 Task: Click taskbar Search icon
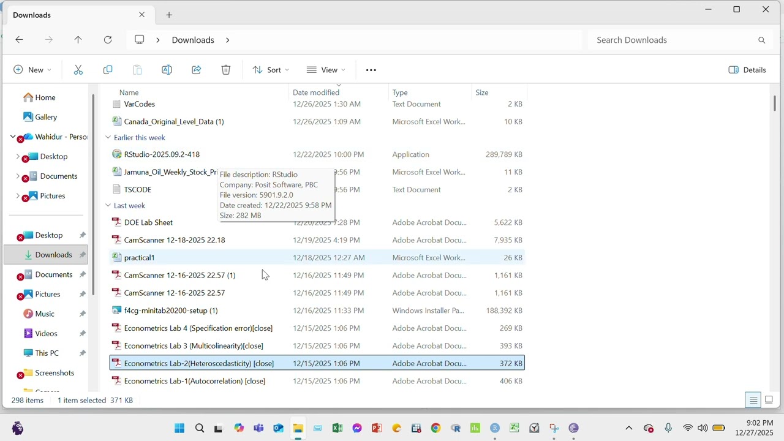pyautogui.click(x=200, y=428)
